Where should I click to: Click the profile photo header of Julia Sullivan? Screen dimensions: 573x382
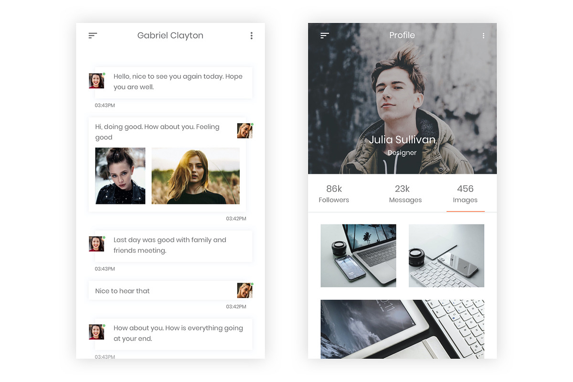tap(402, 98)
